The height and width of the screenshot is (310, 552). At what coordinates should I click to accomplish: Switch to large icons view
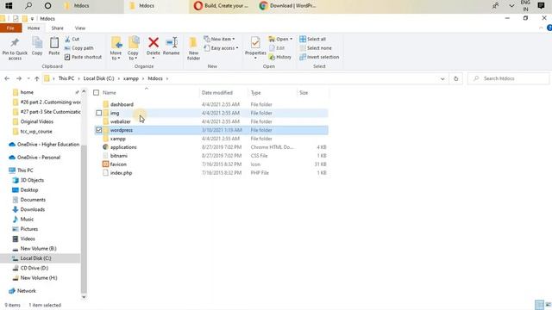[549, 305]
